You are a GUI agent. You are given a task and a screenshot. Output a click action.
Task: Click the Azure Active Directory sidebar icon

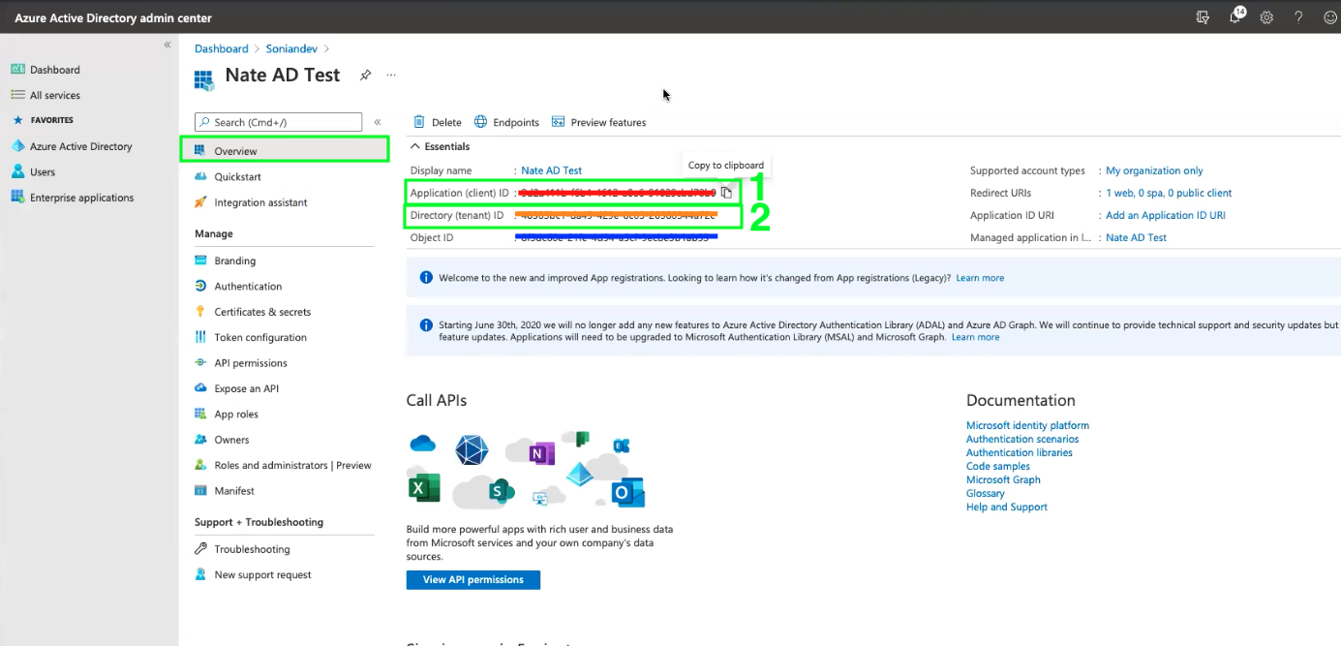(x=17, y=146)
